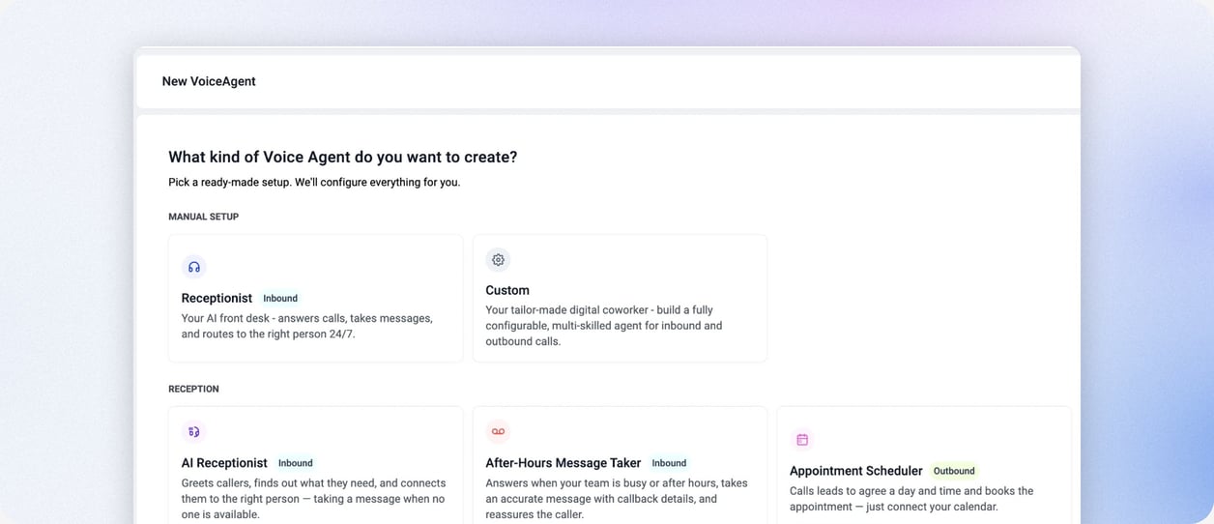Image resolution: width=1214 pixels, height=524 pixels.
Task: Click the Outbound badge on Appointment Scheduler
Action: pos(954,471)
